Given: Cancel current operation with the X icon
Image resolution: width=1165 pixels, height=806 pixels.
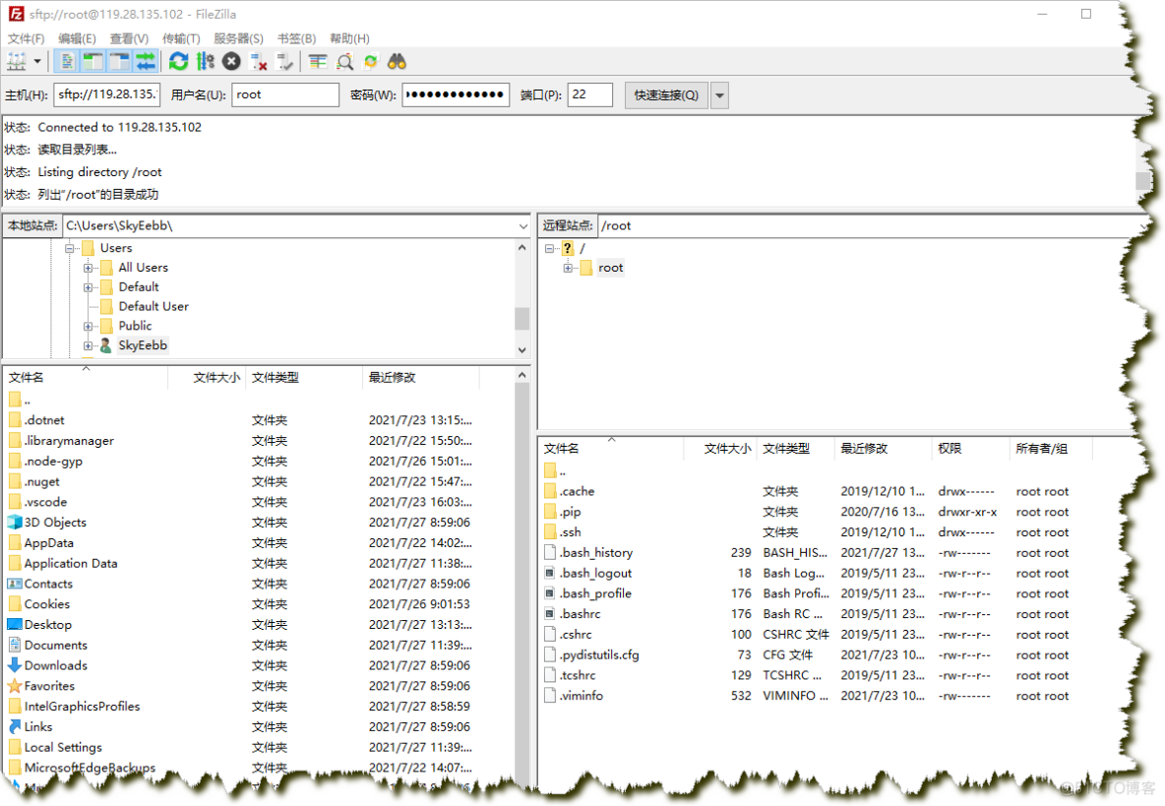Looking at the screenshot, I should tap(231, 62).
